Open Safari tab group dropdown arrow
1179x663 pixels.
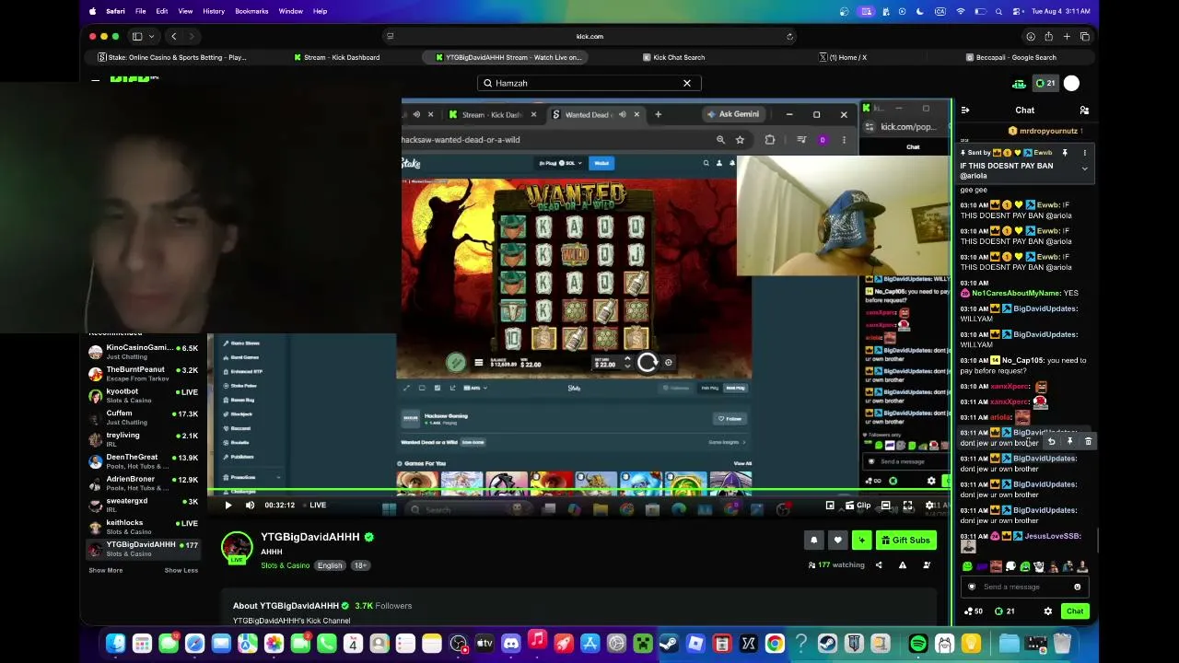(x=151, y=36)
